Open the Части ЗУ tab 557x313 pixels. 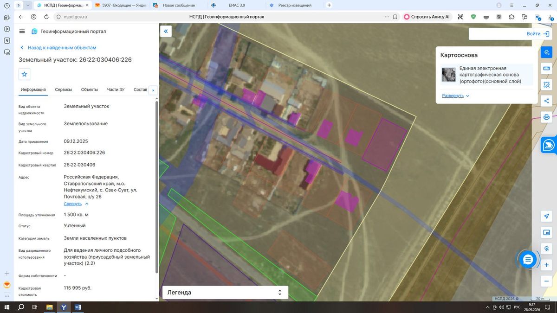[x=116, y=89]
